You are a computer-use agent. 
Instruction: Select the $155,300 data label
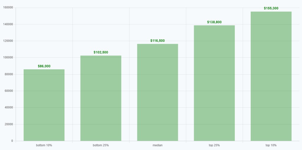coord(271,9)
